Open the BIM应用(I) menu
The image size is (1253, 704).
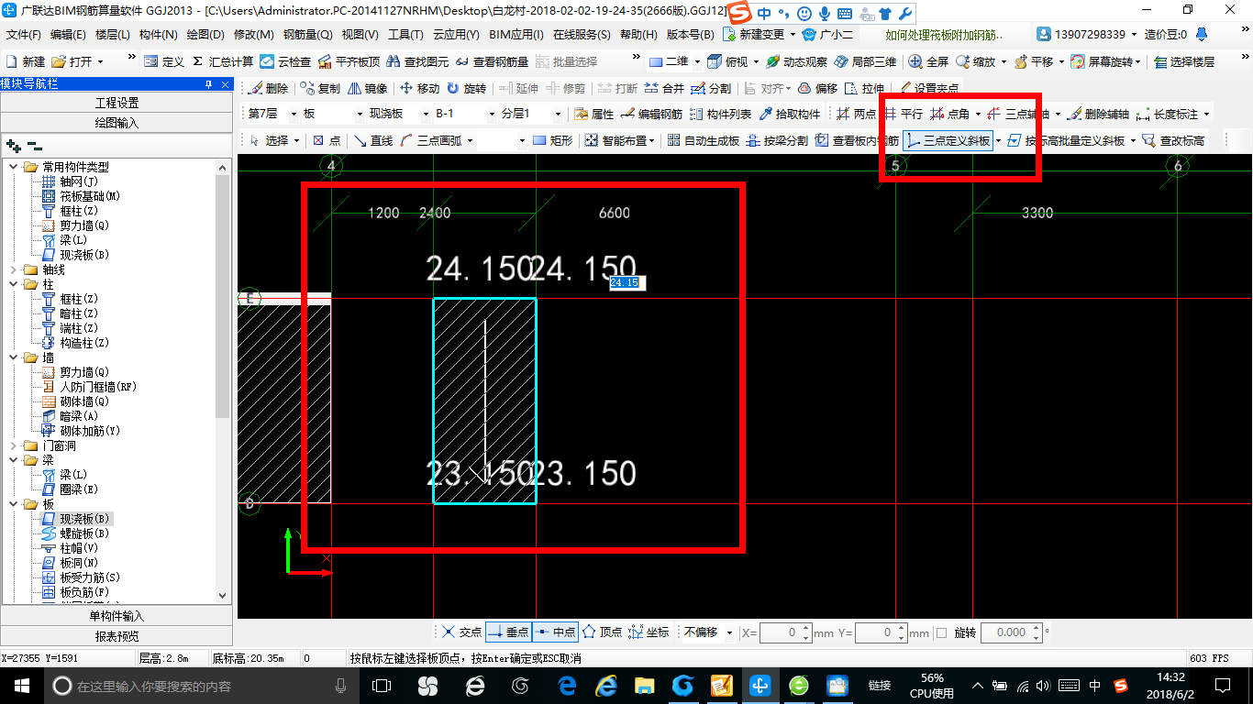coord(516,35)
